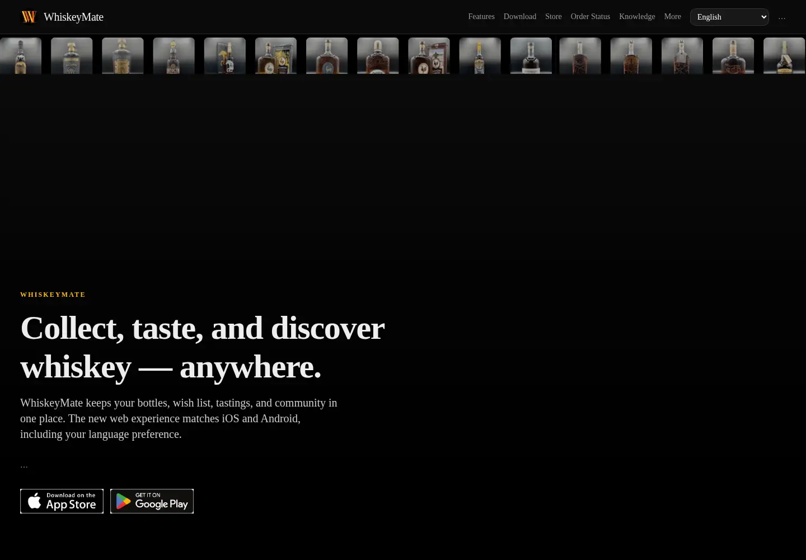
Task: Click the ellipsis placeholder above store badges
Action: coord(24,465)
